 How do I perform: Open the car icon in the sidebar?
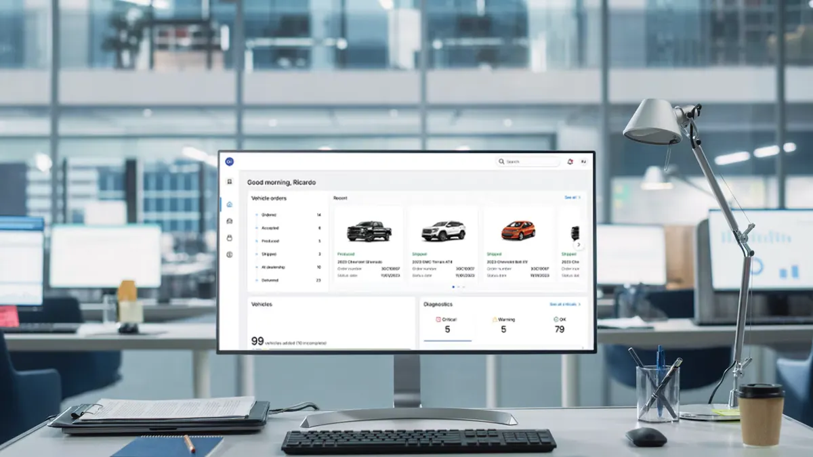(230, 221)
